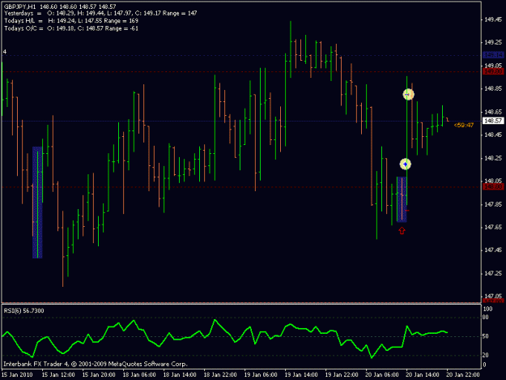The image size is (506, 380).
Task: Click 147.05 on the price axis
Action: (x=493, y=296)
